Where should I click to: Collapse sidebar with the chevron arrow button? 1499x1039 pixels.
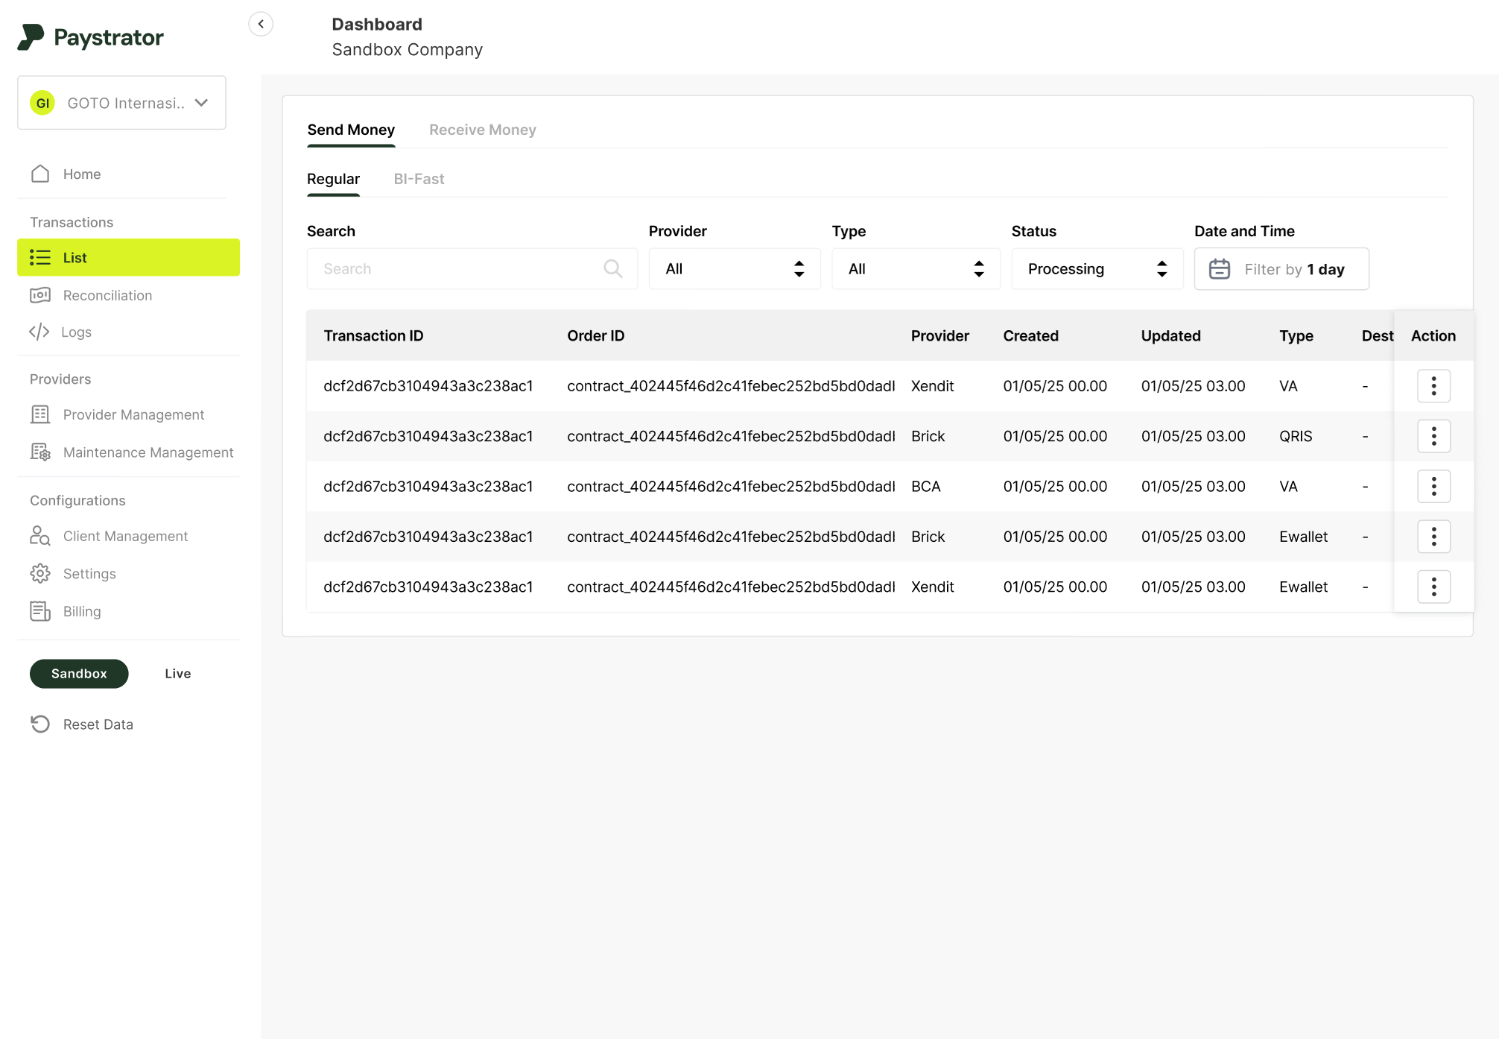tap(261, 24)
